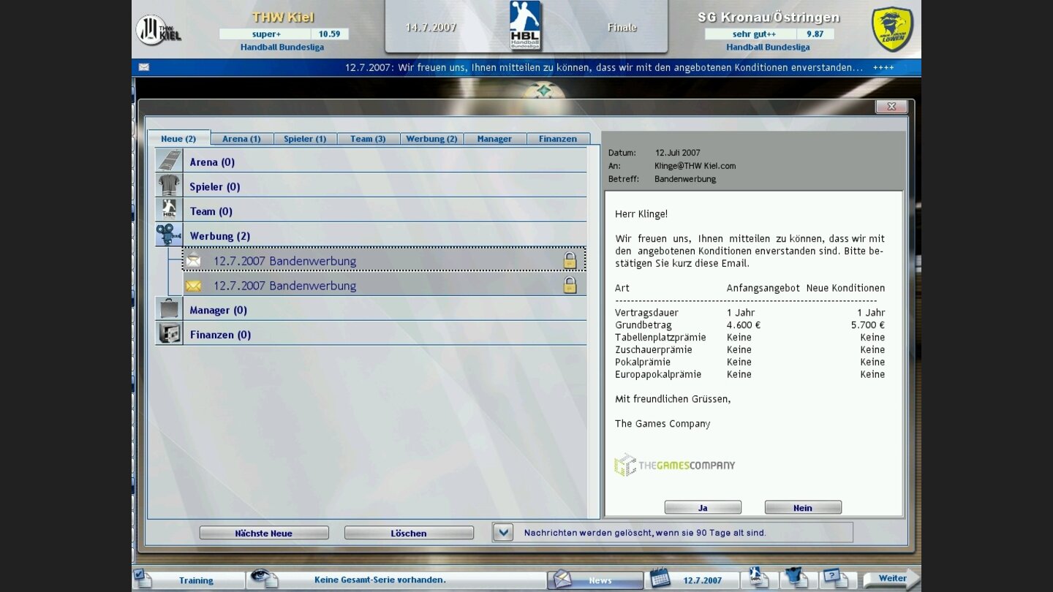Viewport: 1053px width, 592px height.
Task: Switch to the Werbung (2) tab
Action: (x=431, y=138)
